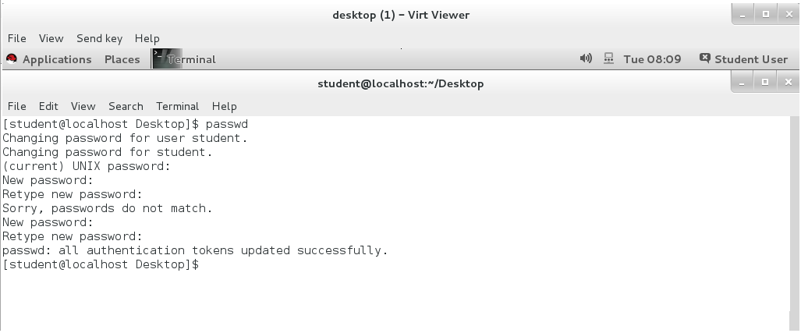Screen dimensions: 801x333
Task: Maximize the terminal window
Action: (764, 82)
